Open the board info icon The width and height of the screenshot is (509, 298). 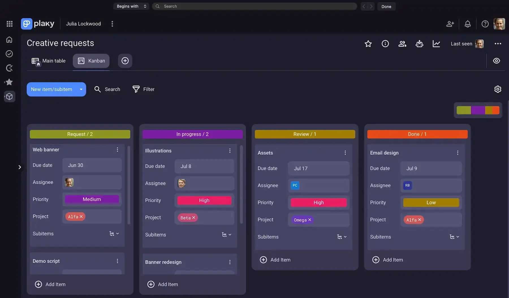point(385,44)
